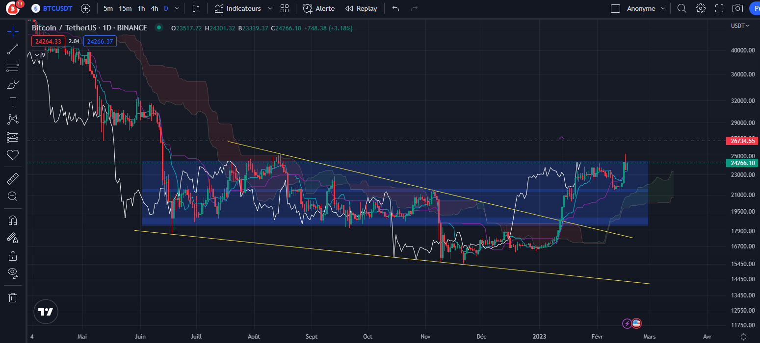Create an alert via the Alerte button
The width and height of the screenshot is (760, 343).
[x=319, y=8]
